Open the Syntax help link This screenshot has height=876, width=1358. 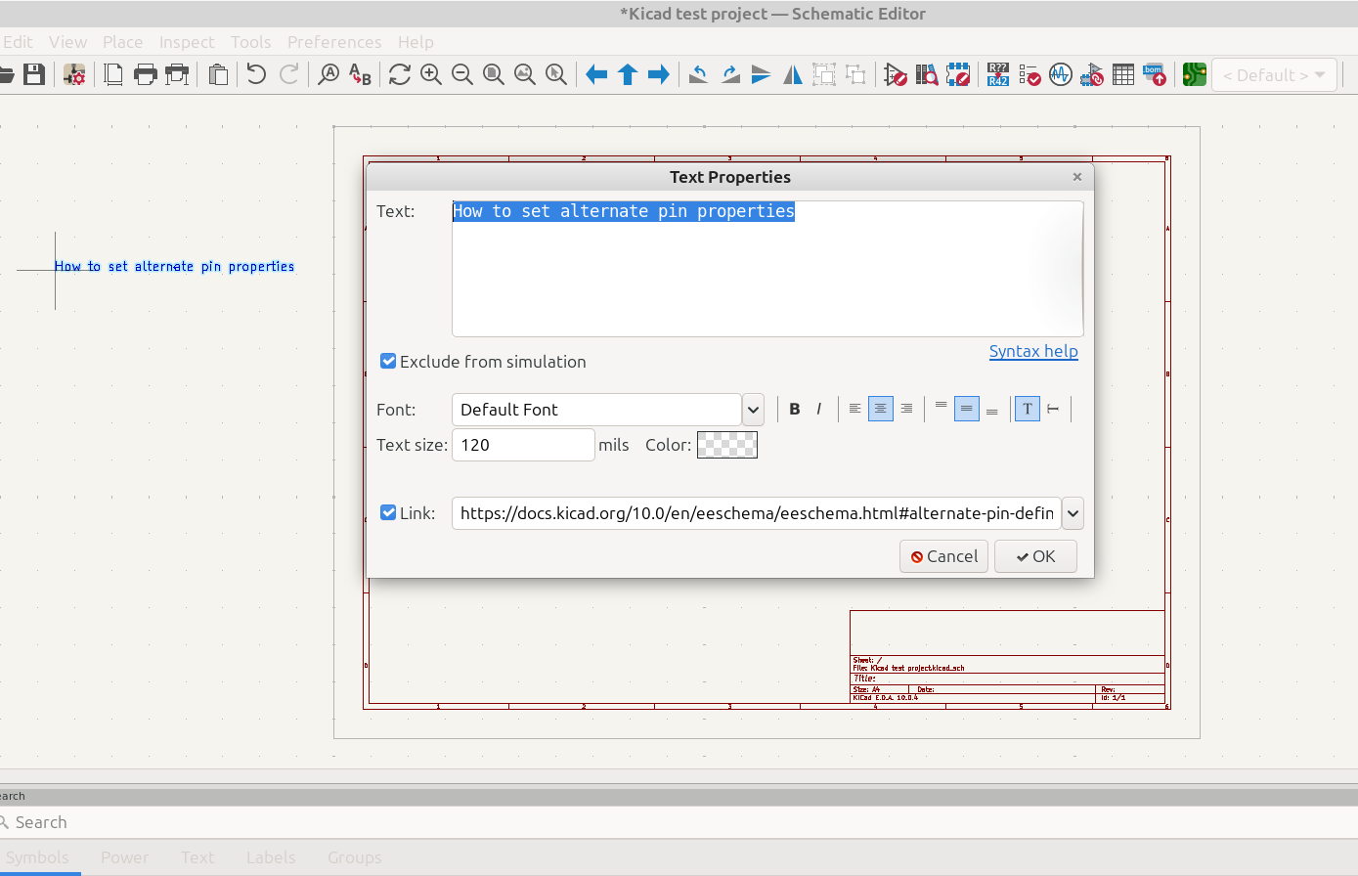click(1033, 351)
